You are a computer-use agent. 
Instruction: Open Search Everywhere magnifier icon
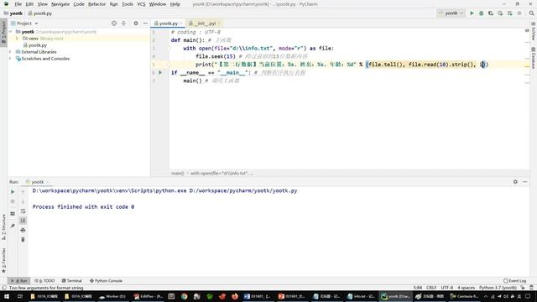pyautogui.click(x=531, y=13)
